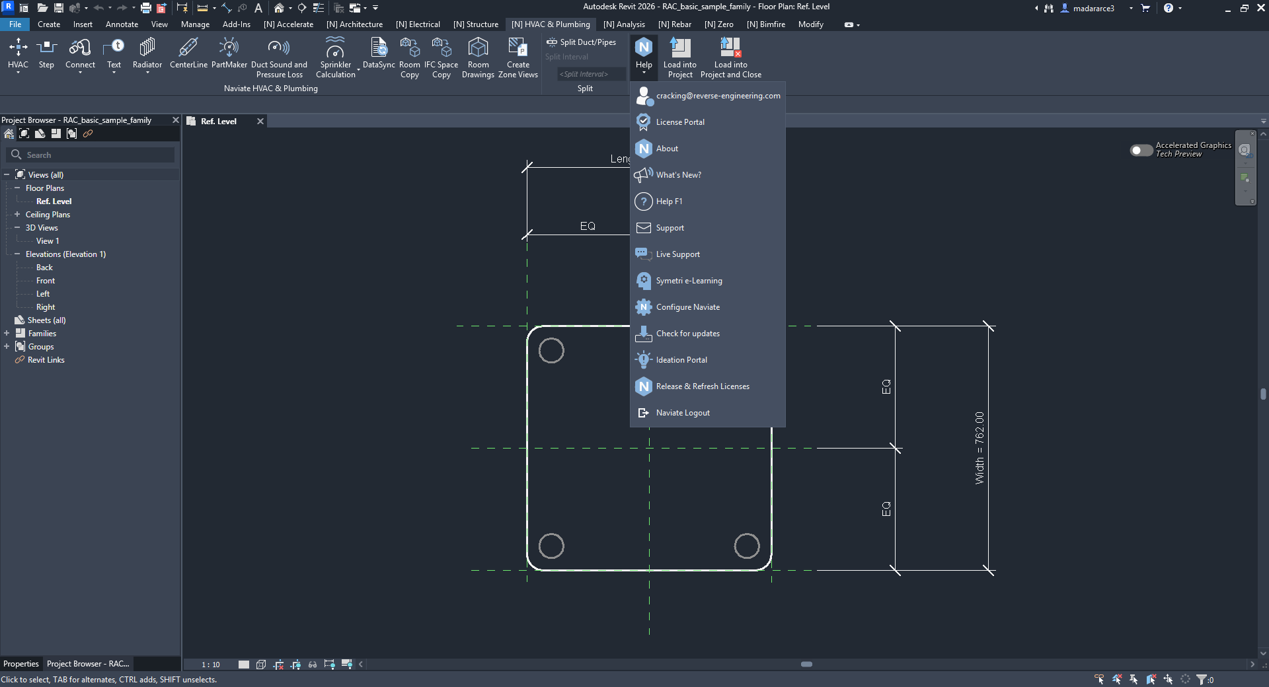Collapse Elevations (Elevation 1) node
This screenshot has height=687, width=1269.
tap(17, 254)
